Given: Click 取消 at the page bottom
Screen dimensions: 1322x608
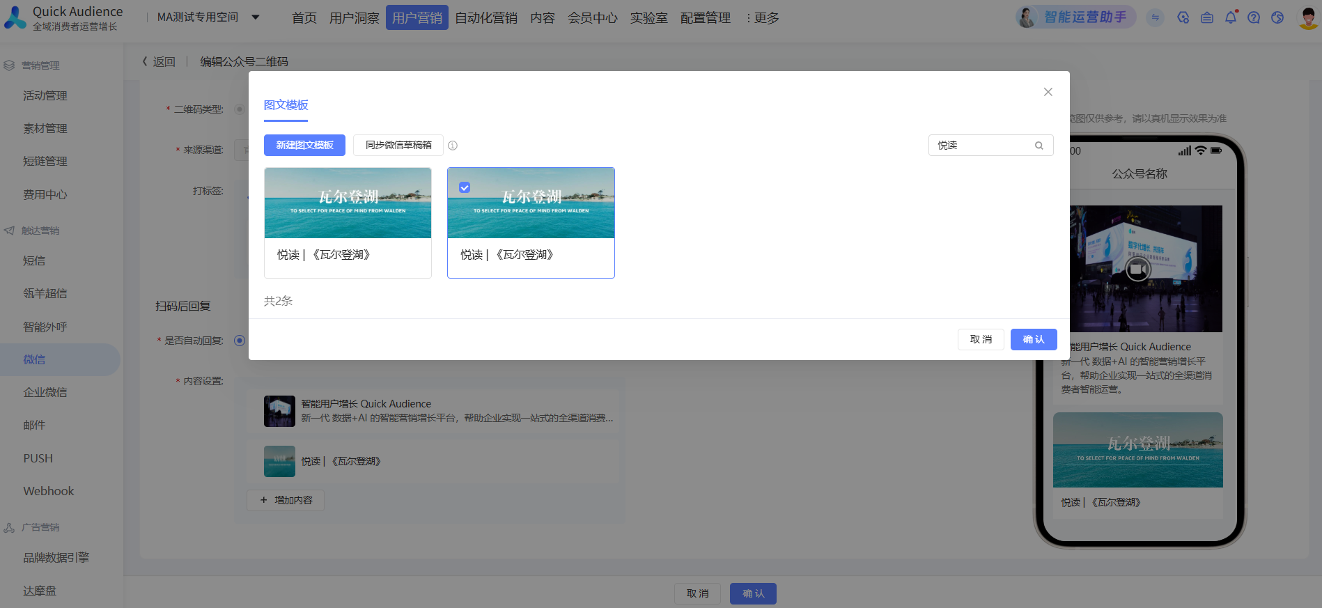Looking at the screenshot, I should point(697,593).
